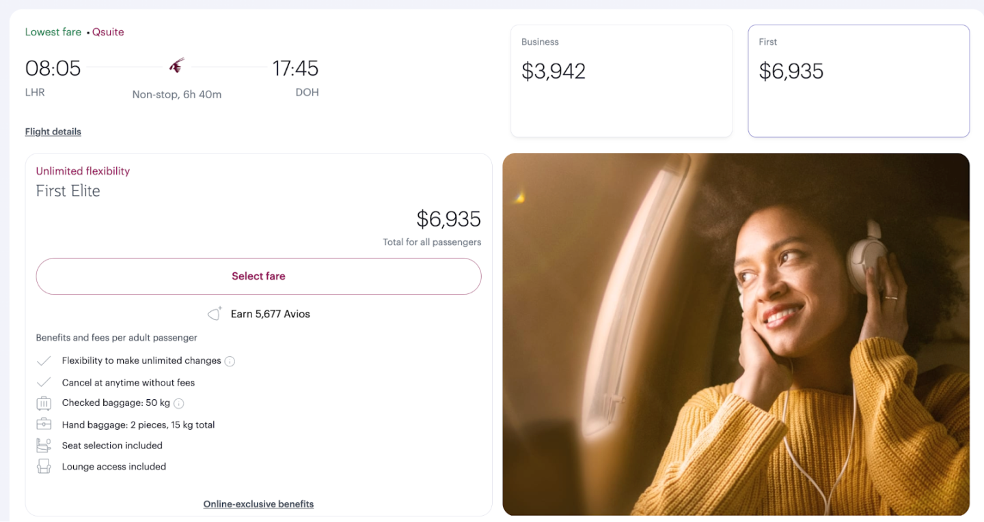
Task: Open the Flight details link
Action: pos(53,132)
